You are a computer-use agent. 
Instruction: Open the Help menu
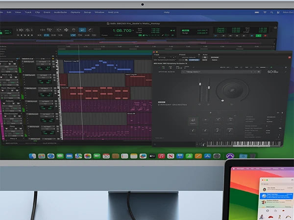pos(167,12)
